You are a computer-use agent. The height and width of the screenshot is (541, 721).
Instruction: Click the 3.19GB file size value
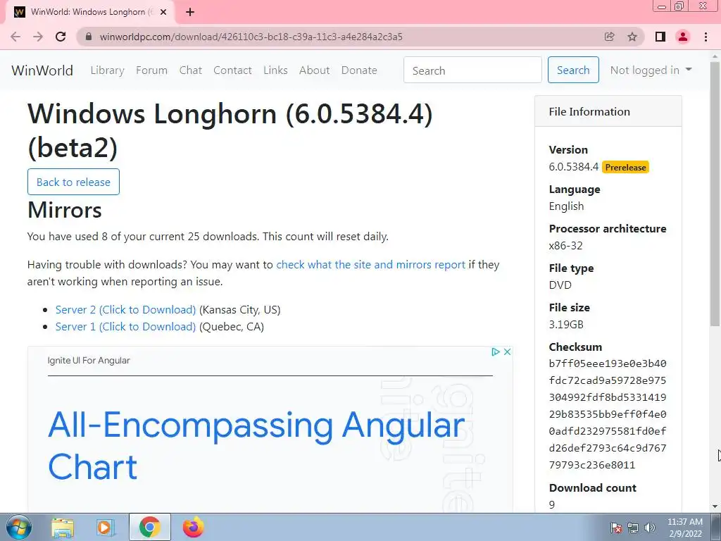(x=566, y=324)
